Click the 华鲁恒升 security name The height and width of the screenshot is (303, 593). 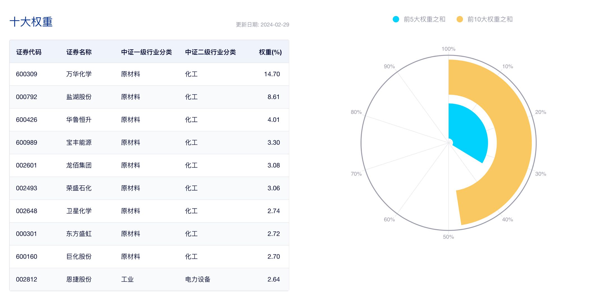tap(79, 120)
